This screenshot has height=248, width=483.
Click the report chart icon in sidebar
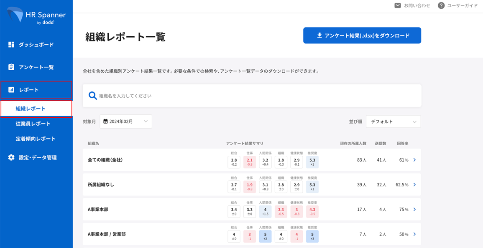(11, 90)
